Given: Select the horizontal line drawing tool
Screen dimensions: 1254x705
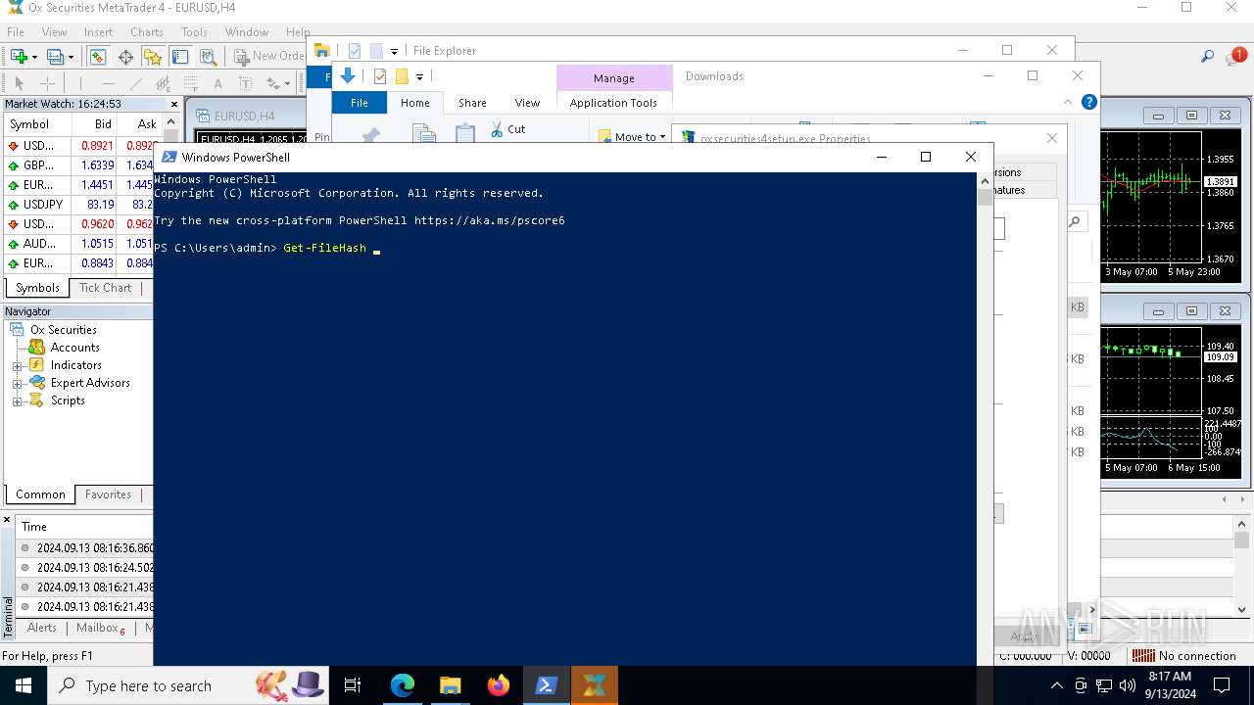Looking at the screenshot, I should click(109, 83).
